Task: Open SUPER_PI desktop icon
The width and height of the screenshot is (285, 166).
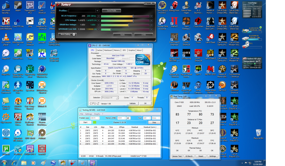Action: [42, 54]
